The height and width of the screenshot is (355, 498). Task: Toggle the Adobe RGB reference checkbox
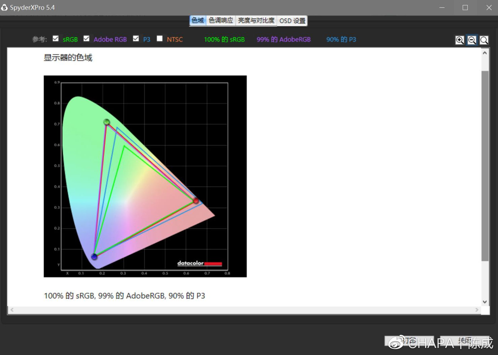(x=86, y=39)
